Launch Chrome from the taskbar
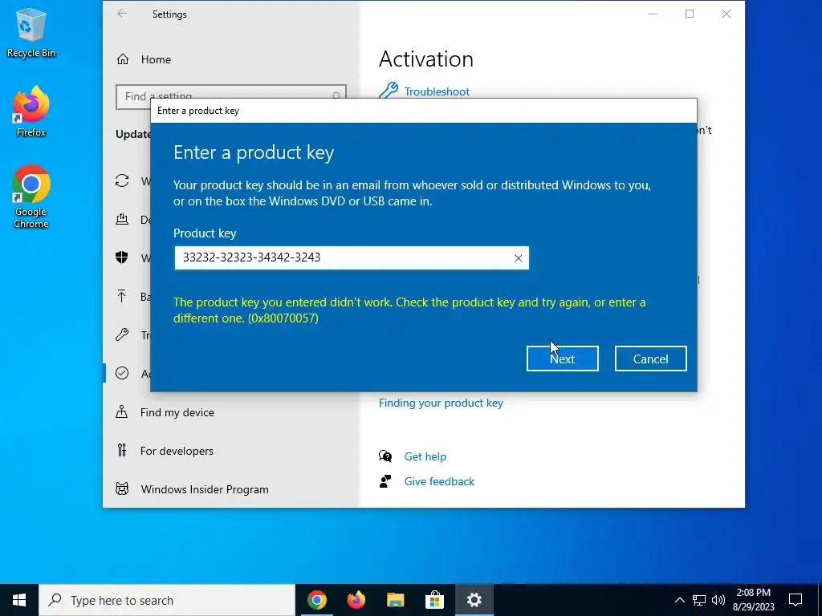822x616 pixels. coord(316,600)
